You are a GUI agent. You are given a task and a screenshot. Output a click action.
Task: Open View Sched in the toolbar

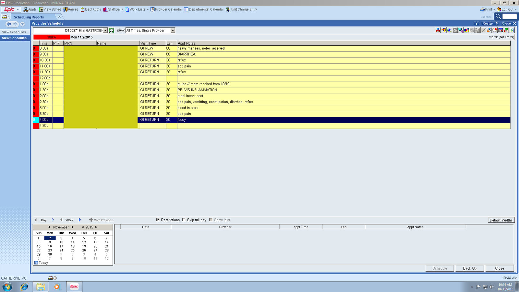coord(50,9)
